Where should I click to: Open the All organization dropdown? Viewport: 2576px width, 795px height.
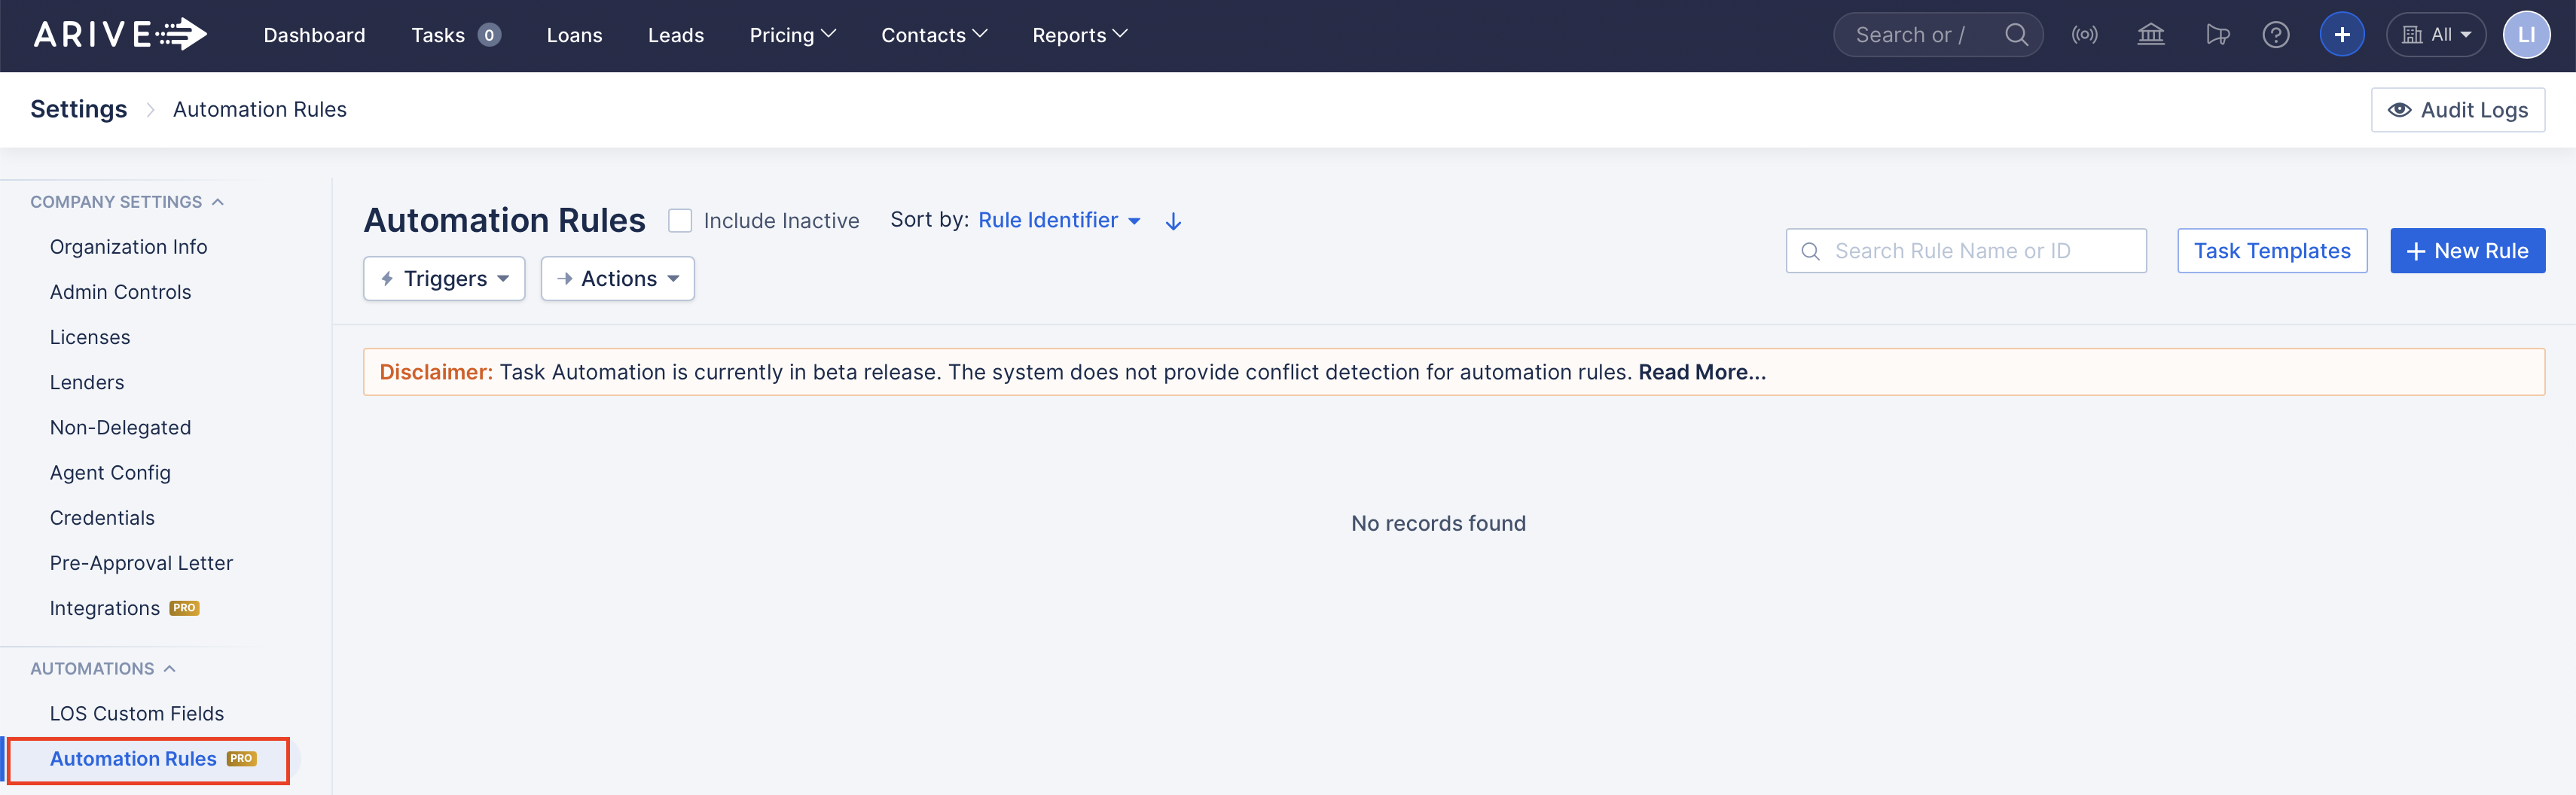pos(2436,33)
